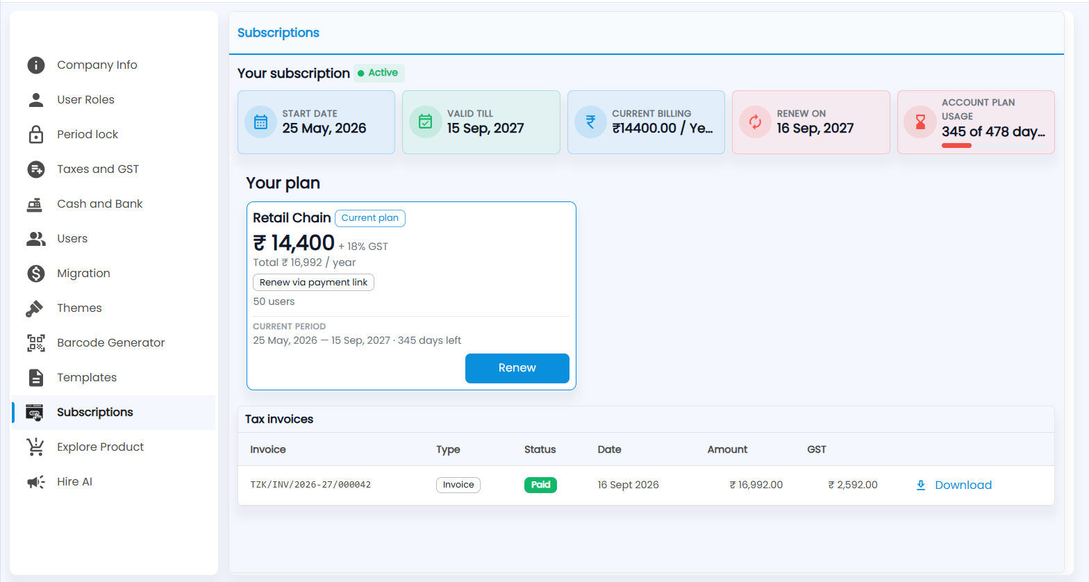
Task: Click the Taxes and GST icon
Action: pos(36,169)
